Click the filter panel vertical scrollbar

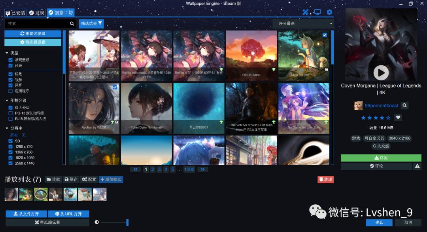pyautogui.click(x=64, y=52)
